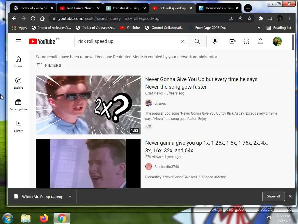Share this page icon in the address bar
The width and height of the screenshot is (298, 224).
(240, 18)
